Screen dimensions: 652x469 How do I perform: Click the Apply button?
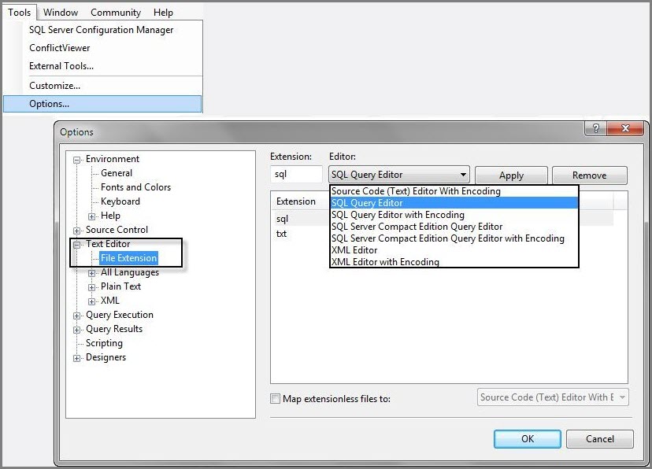[511, 175]
